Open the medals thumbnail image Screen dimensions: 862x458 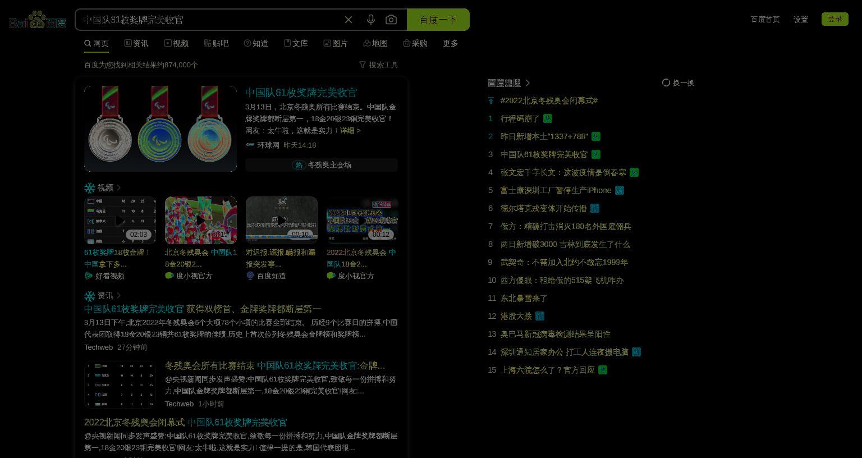(x=161, y=129)
